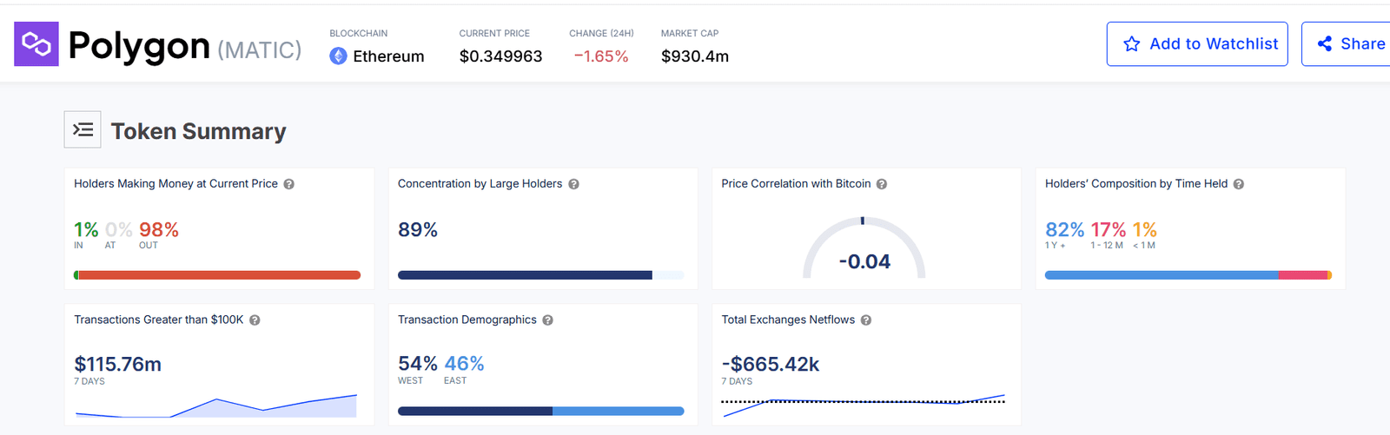This screenshot has height=435, width=1390.
Task: Open help for Holders Making Money
Action: 289,184
